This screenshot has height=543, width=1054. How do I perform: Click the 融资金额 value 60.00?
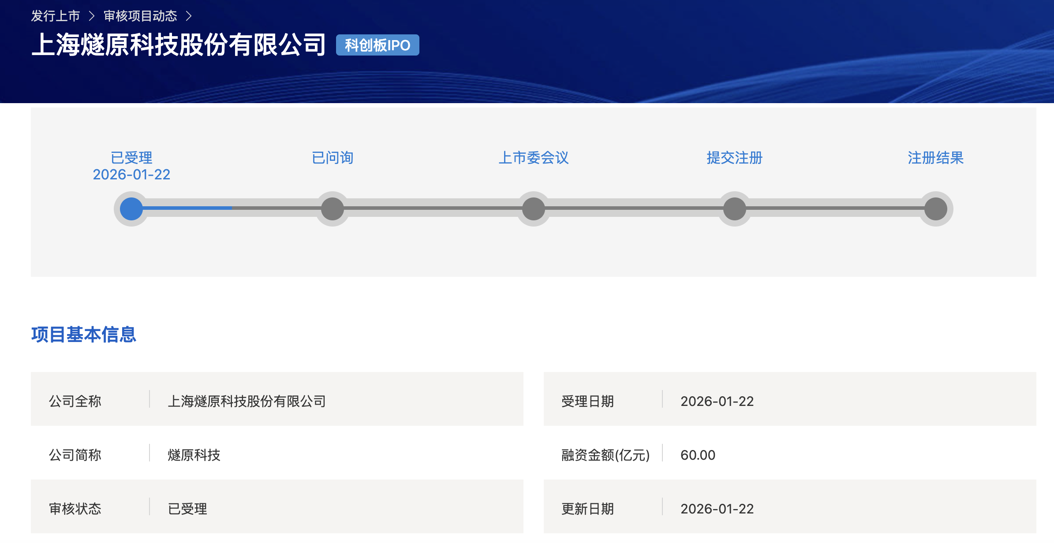[x=698, y=455]
